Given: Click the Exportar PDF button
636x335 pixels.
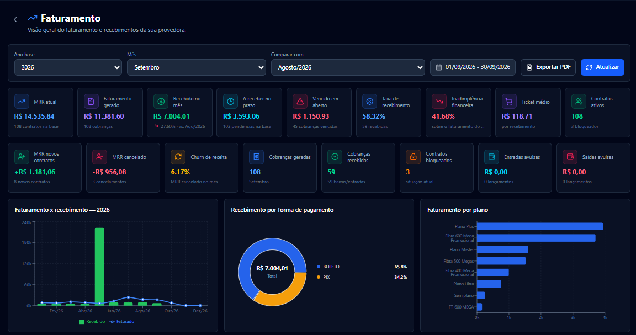Looking at the screenshot, I should pyautogui.click(x=549, y=67).
